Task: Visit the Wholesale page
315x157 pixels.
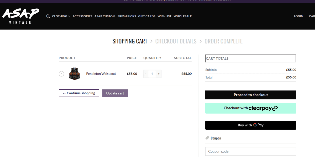Action: (183, 16)
